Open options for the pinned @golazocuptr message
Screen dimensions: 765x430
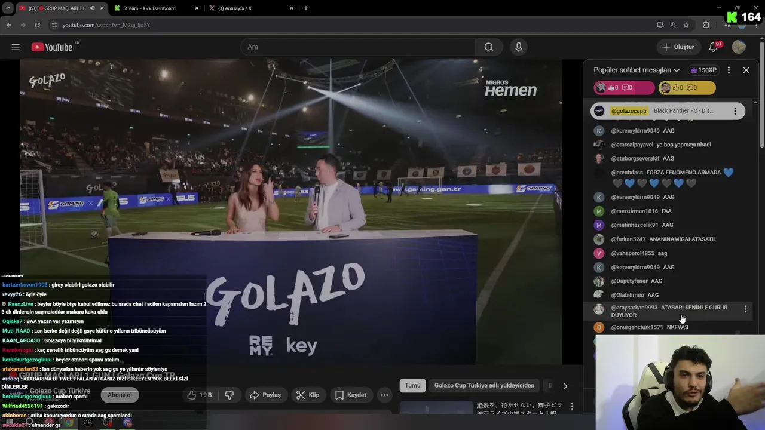[735, 111]
